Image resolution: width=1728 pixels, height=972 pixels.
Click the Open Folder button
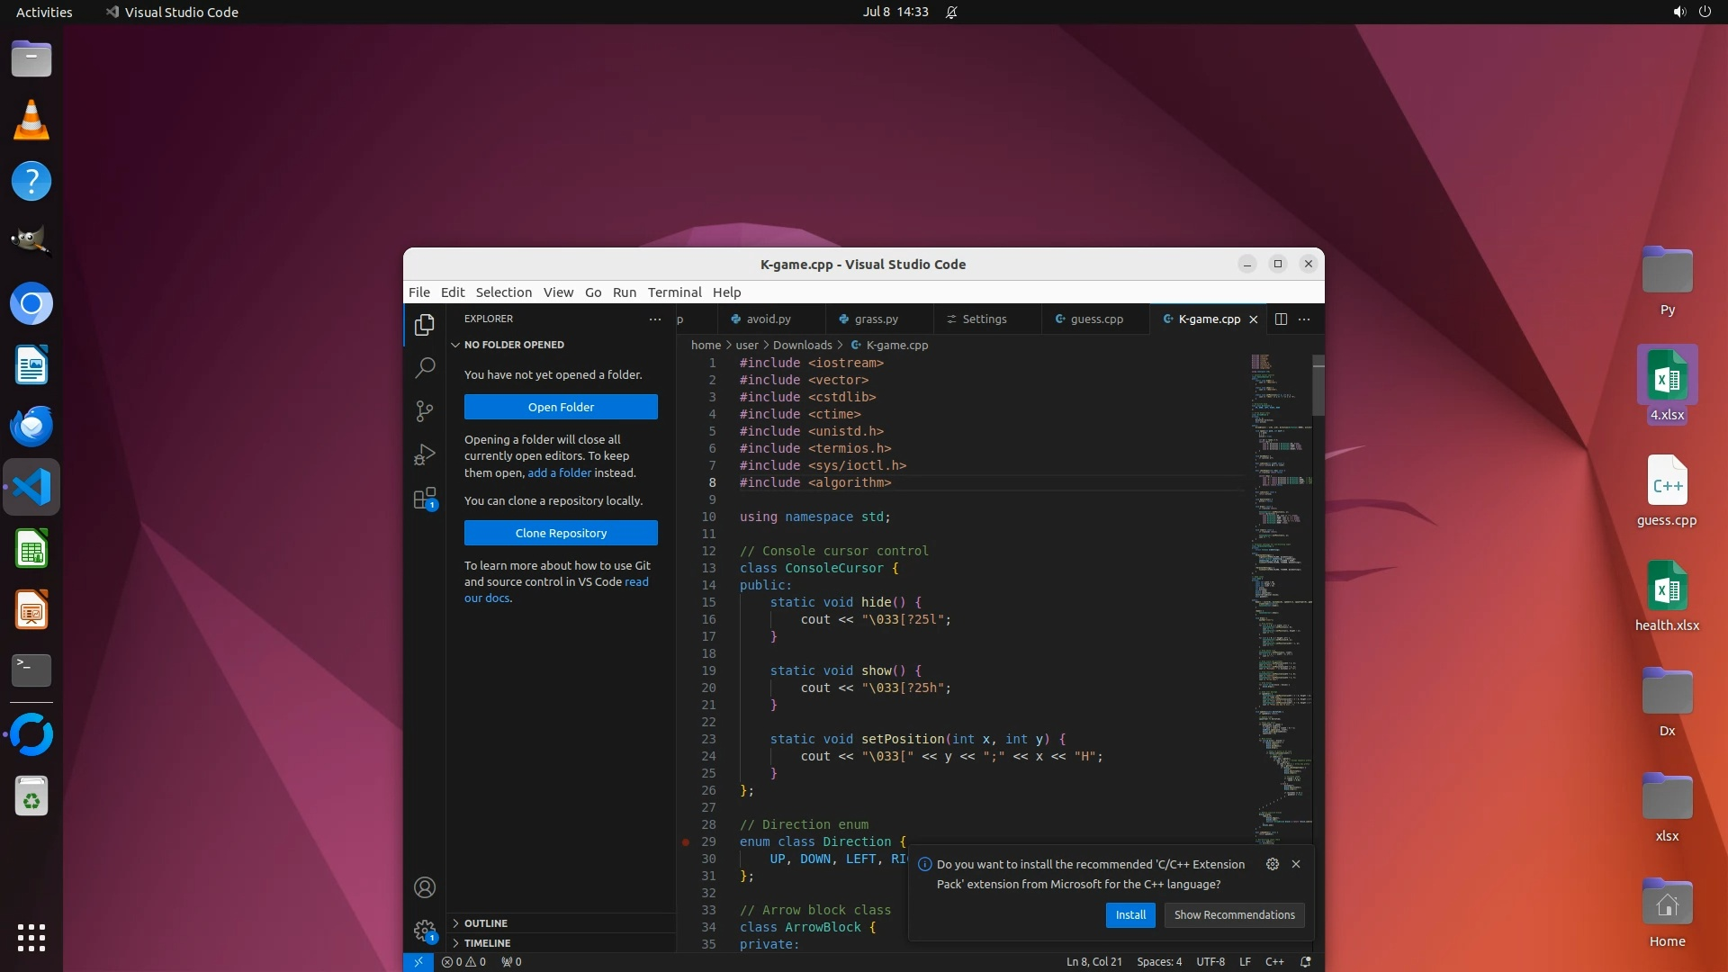tap(561, 407)
